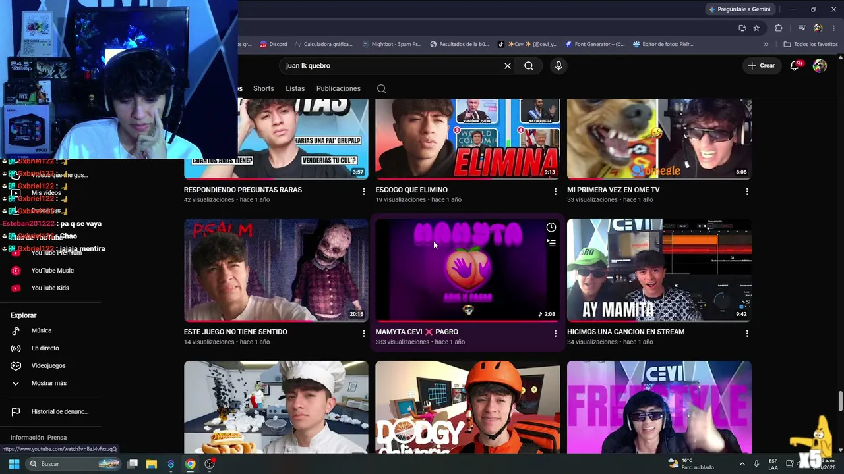Viewport: 844px width, 474px height.
Task: Open File Explorer from the taskbar
Action: (x=152, y=464)
